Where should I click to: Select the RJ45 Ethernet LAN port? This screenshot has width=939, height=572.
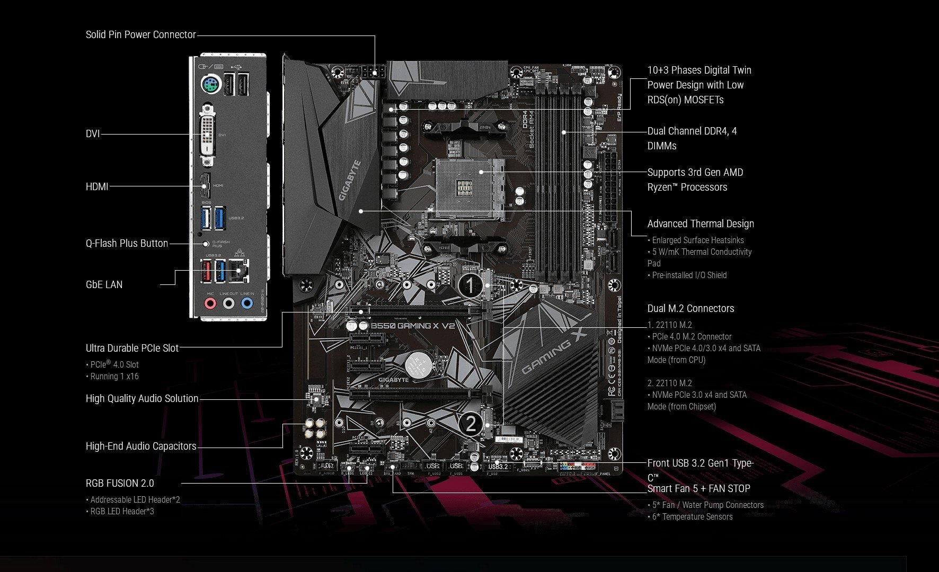tap(238, 270)
